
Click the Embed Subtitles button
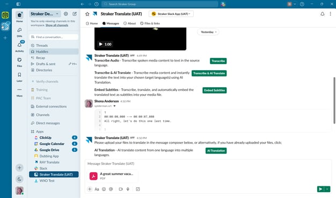tap(215, 90)
